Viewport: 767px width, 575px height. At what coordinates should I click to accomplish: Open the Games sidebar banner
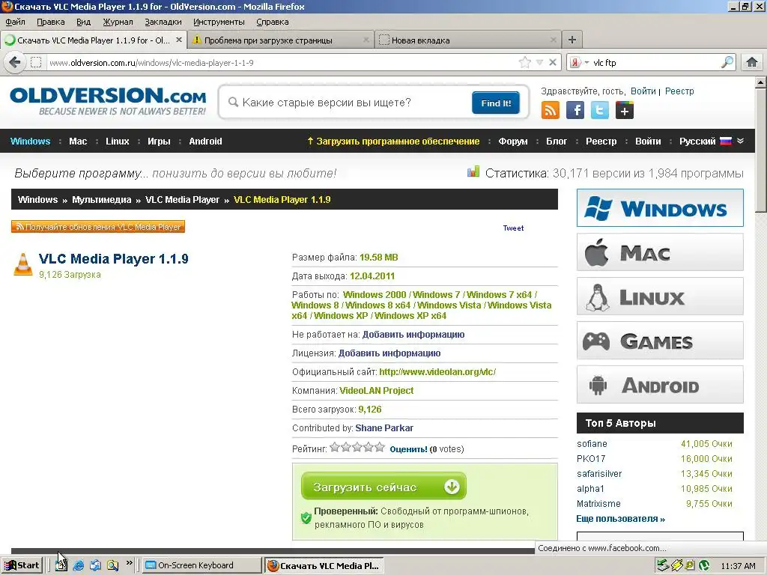pyautogui.click(x=660, y=341)
